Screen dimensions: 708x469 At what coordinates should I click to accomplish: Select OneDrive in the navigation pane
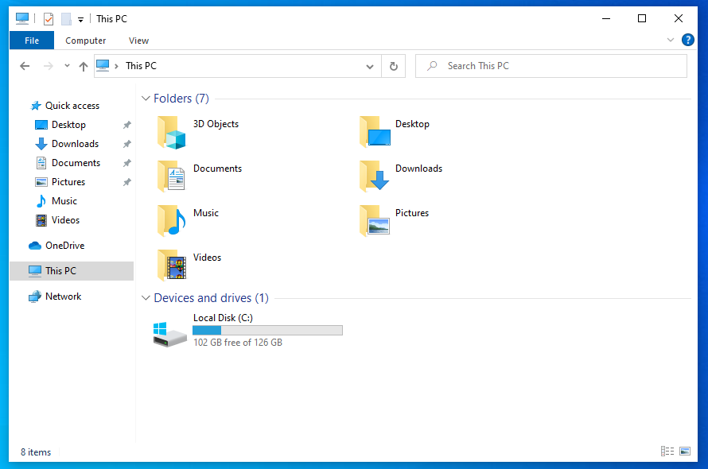tap(65, 246)
